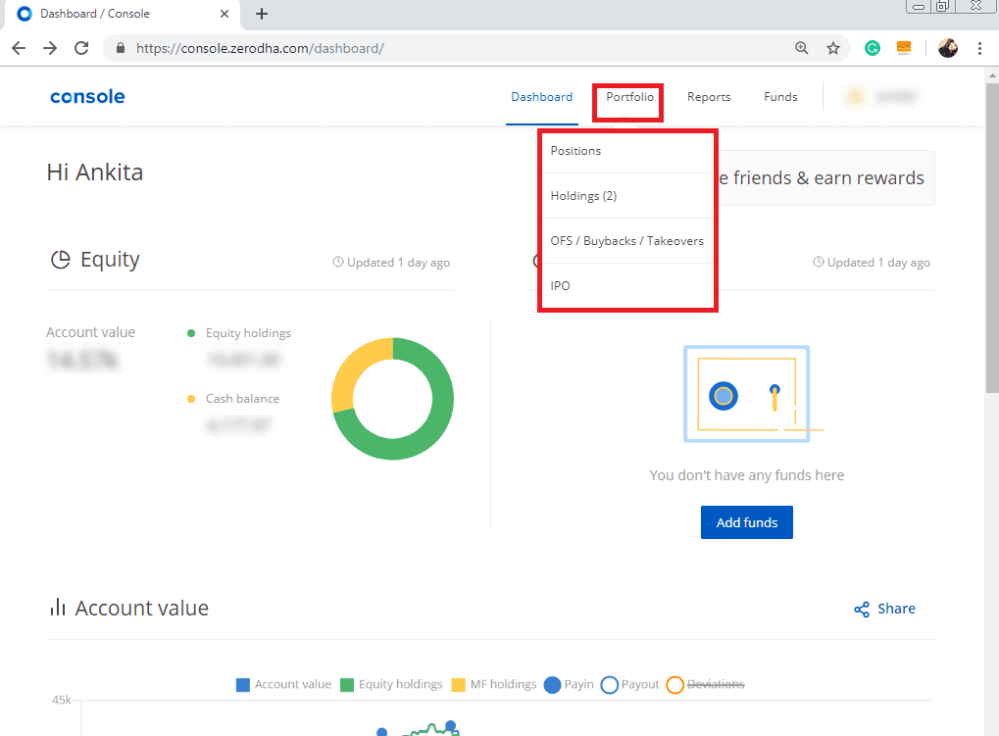The height and width of the screenshot is (736, 999).
Task: Click the Account value bar chart icon
Action: (58, 608)
